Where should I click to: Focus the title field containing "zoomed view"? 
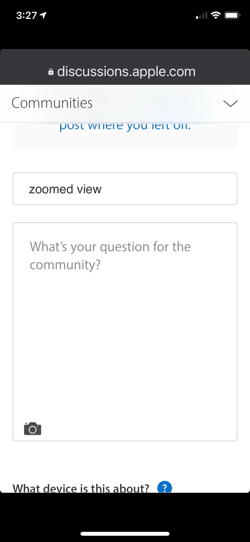click(125, 189)
